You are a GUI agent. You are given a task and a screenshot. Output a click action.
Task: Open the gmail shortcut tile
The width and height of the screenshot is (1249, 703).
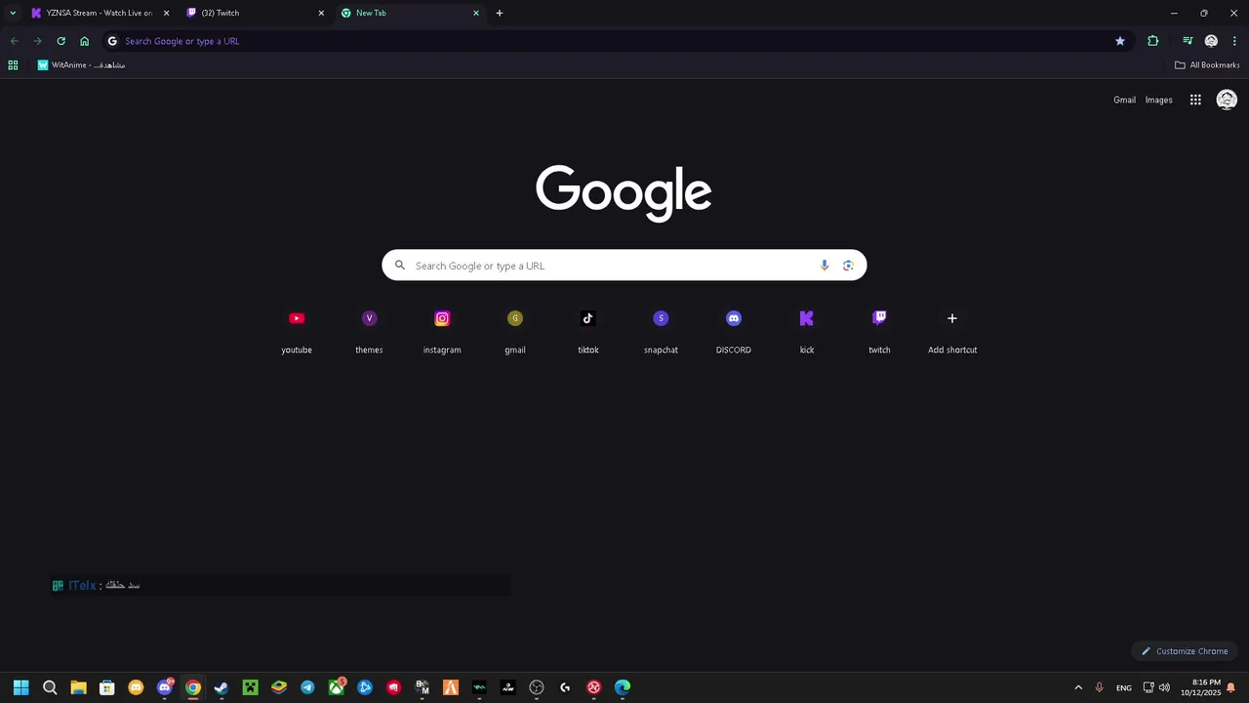coord(515,330)
